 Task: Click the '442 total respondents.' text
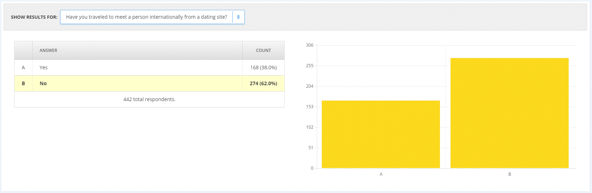[149, 99]
